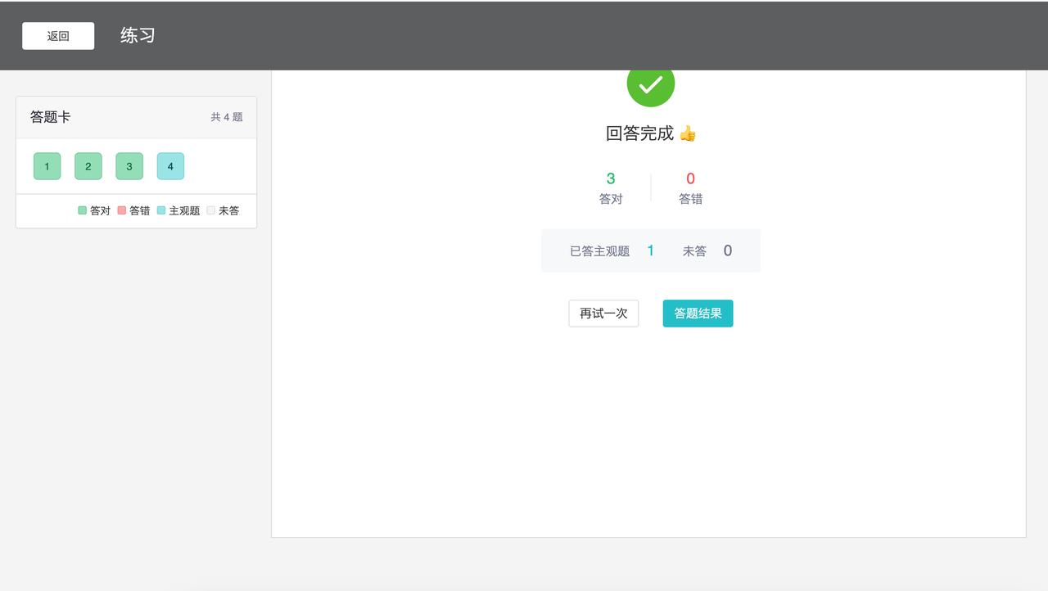
Task: Click the thumbs-up emoji beside 回答完成
Action: pos(688,133)
